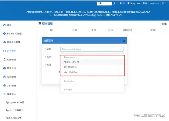Click the 设备管理 device icon
Image resolution: width=169 pixels, height=121 pixels.
(x=4, y=60)
